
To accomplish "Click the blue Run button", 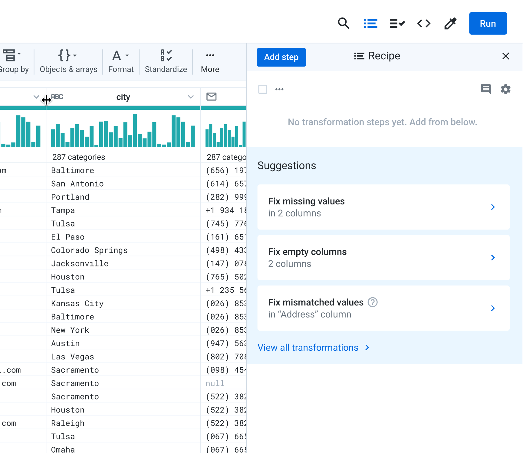I will 488,23.
